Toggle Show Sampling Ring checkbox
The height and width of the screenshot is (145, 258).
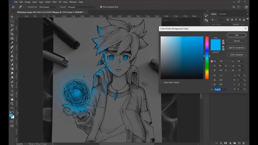click(x=101, y=7)
